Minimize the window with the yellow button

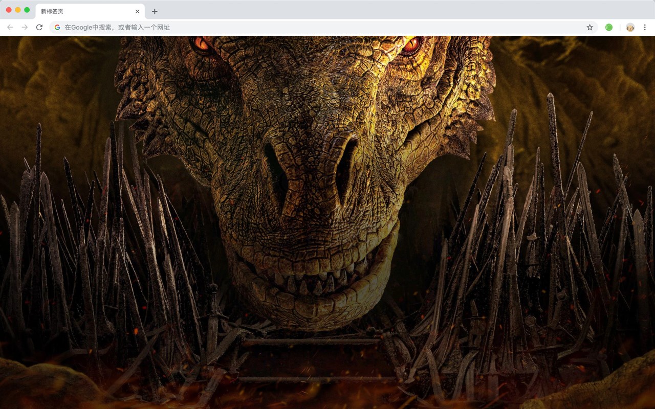point(18,10)
